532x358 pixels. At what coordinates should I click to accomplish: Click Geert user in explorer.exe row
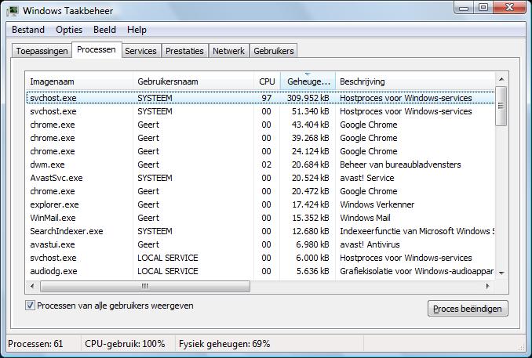pos(148,204)
